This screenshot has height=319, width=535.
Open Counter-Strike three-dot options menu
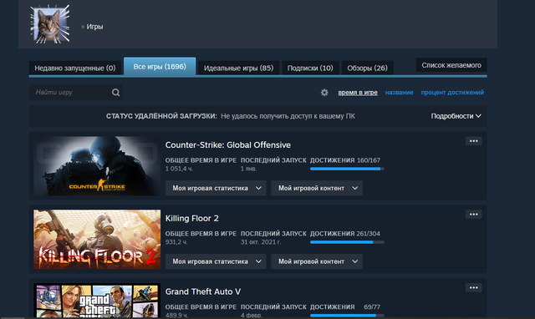point(474,141)
